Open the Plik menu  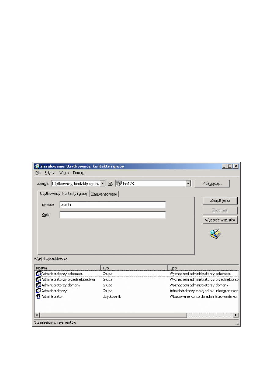point(38,173)
